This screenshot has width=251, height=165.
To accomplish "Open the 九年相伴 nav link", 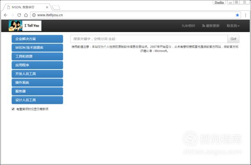I will [188, 26].
